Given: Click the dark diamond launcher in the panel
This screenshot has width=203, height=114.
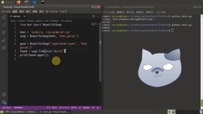Looking at the screenshot, I should coord(43,2).
